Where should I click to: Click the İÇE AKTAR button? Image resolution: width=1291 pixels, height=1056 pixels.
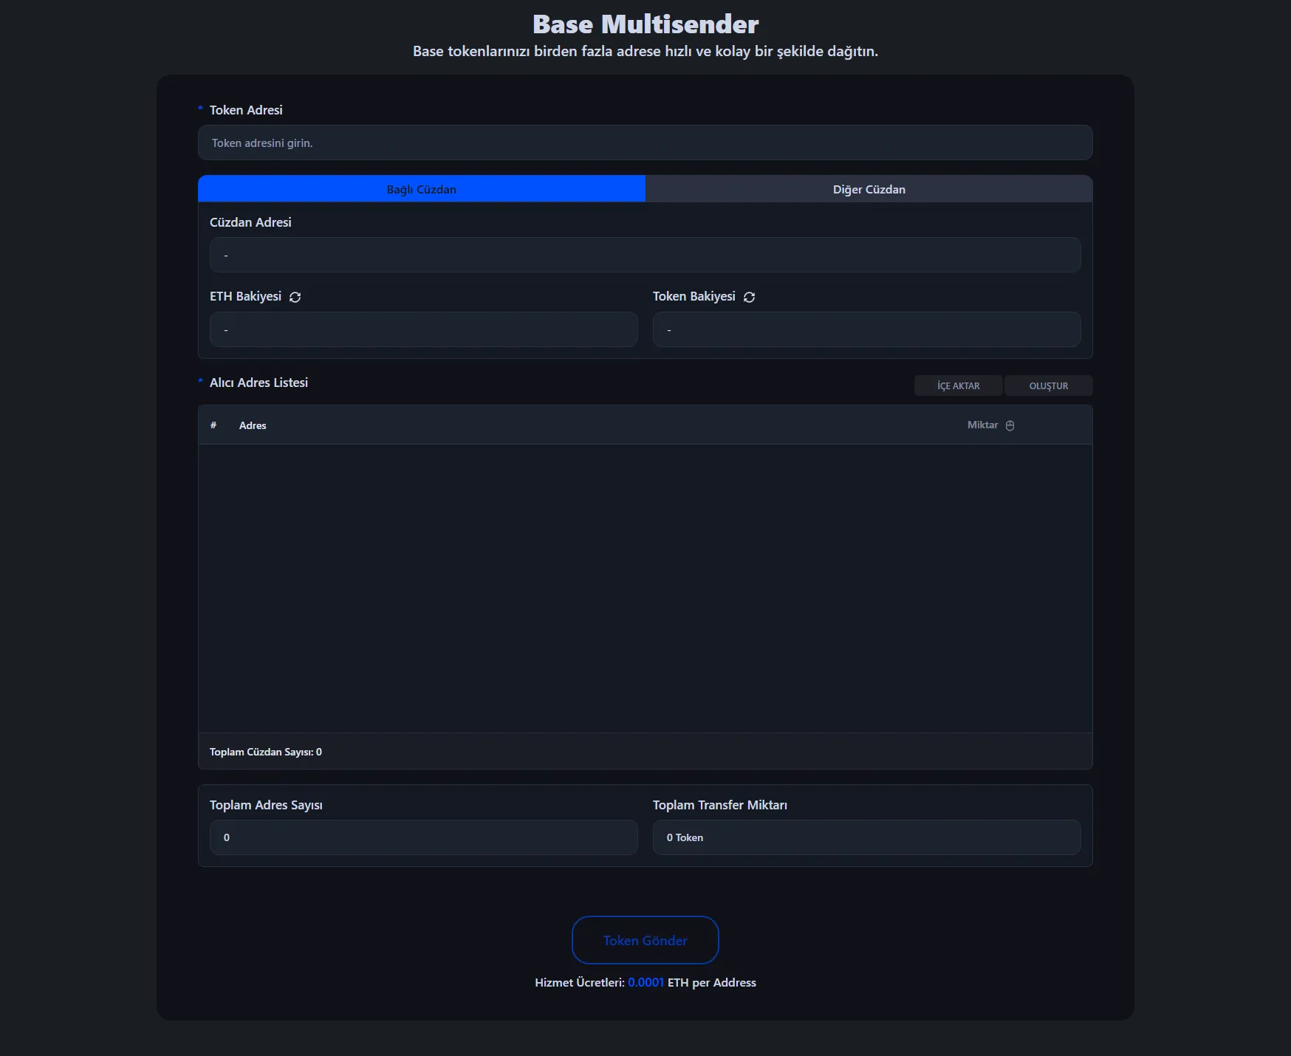[958, 385]
